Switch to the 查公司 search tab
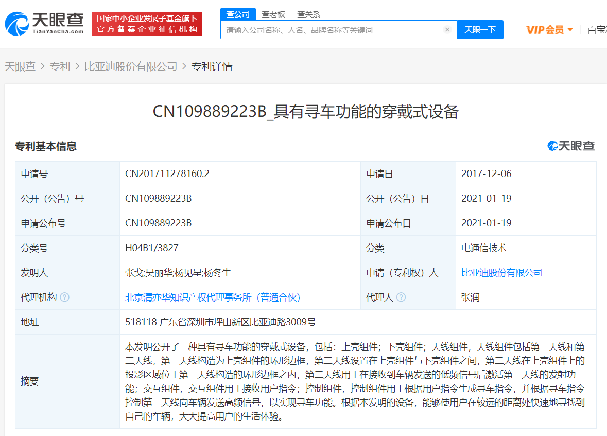607x436 pixels. pyautogui.click(x=238, y=14)
